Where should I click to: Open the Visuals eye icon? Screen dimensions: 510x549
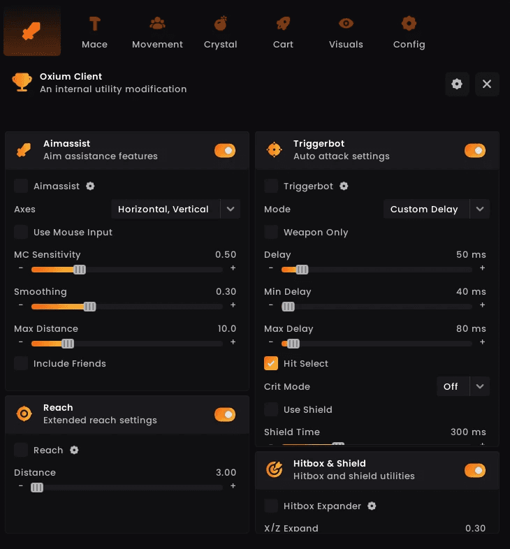pos(346,24)
